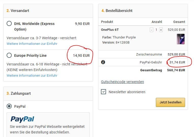
Task: Select PayPal as payment method
Action: pyautogui.click(x=9, y=106)
